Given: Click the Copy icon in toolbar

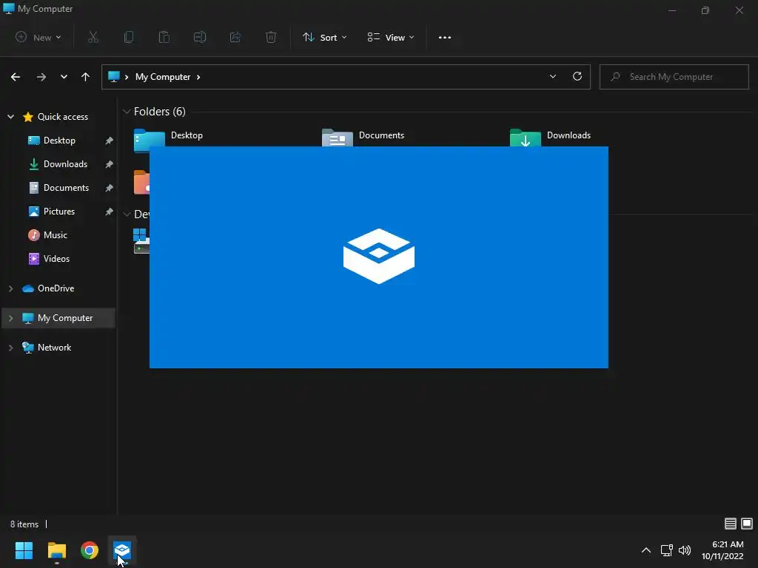Looking at the screenshot, I should click(x=129, y=37).
